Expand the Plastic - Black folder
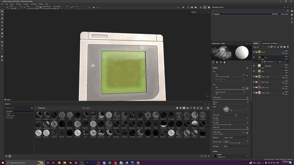 click(x=256, y=82)
